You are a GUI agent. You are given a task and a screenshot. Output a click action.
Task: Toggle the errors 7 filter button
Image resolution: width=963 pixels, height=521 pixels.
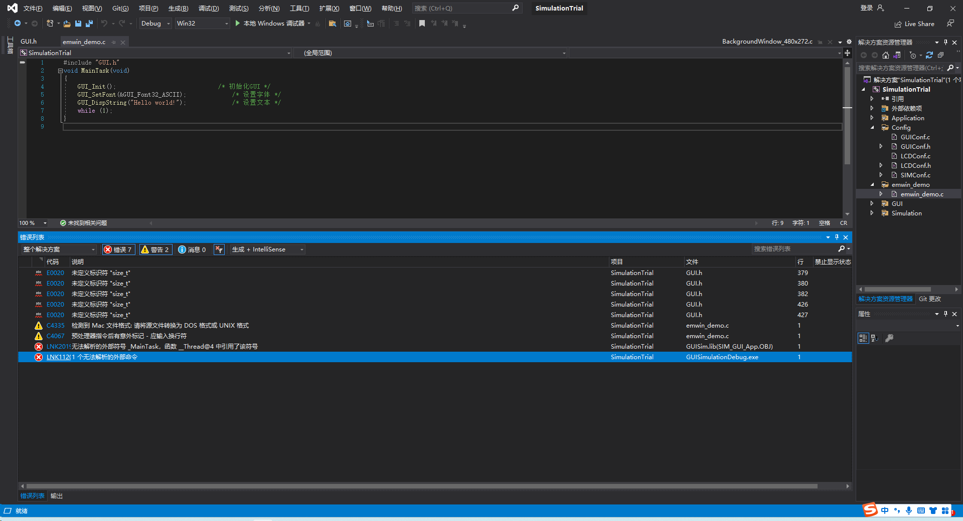119,249
